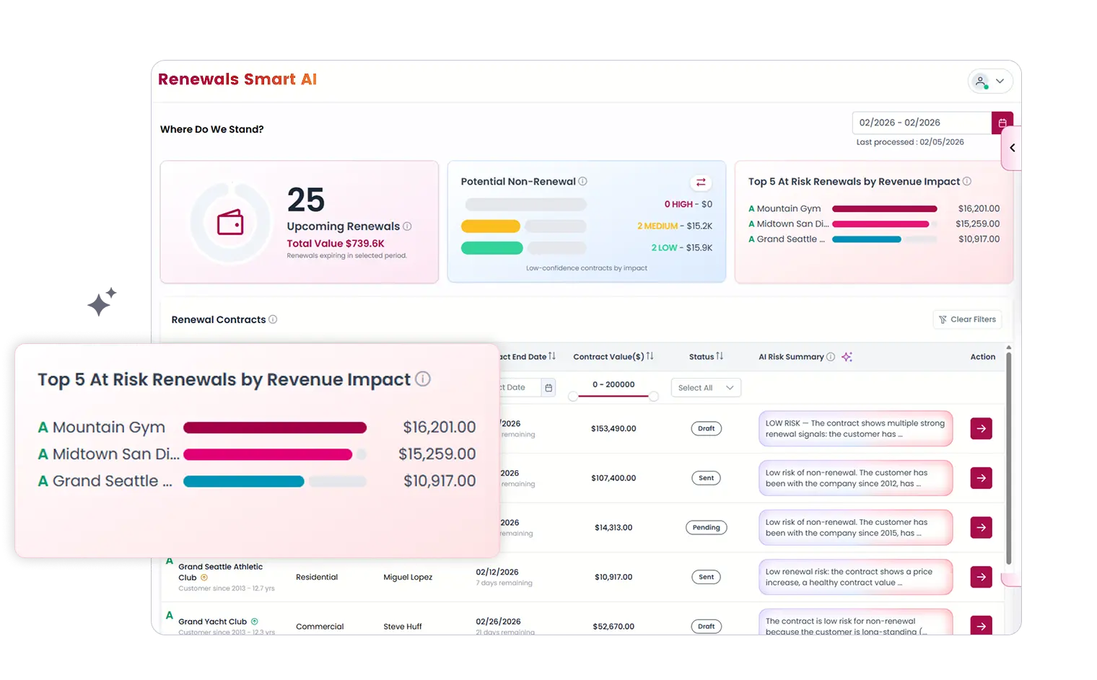This screenshot has width=1097, height=680.
Task: Open the calendar icon beside date range
Action: click(1002, 123)
